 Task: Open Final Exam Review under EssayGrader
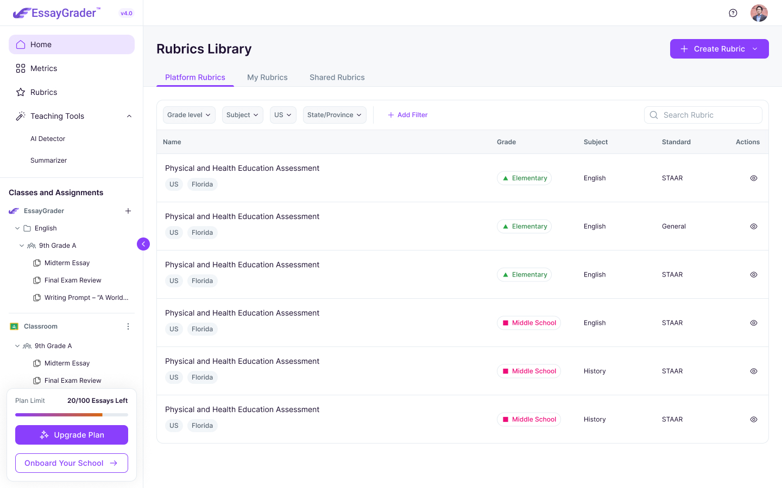pyautogui.click(x=73, y=280)
